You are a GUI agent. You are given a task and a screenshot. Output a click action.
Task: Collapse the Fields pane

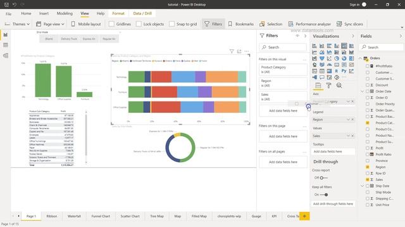tap(401, 37)
